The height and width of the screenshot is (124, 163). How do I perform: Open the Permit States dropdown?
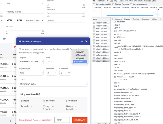click(35, 21)
